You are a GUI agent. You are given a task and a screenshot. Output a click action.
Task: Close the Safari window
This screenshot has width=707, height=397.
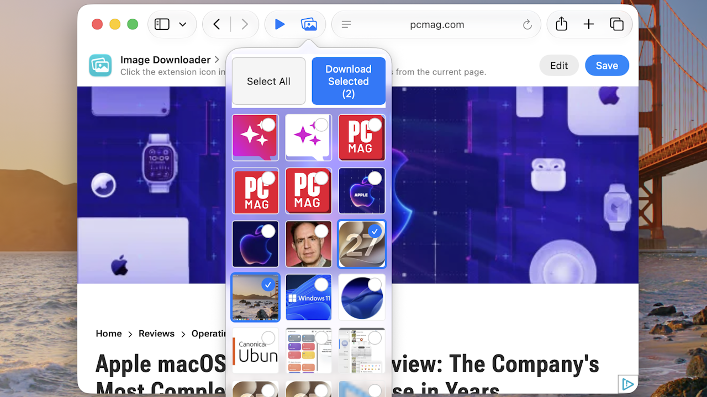tap(97, 24)
